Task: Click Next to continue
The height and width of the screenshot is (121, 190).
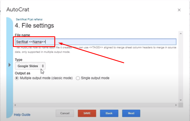Action: 131,113
